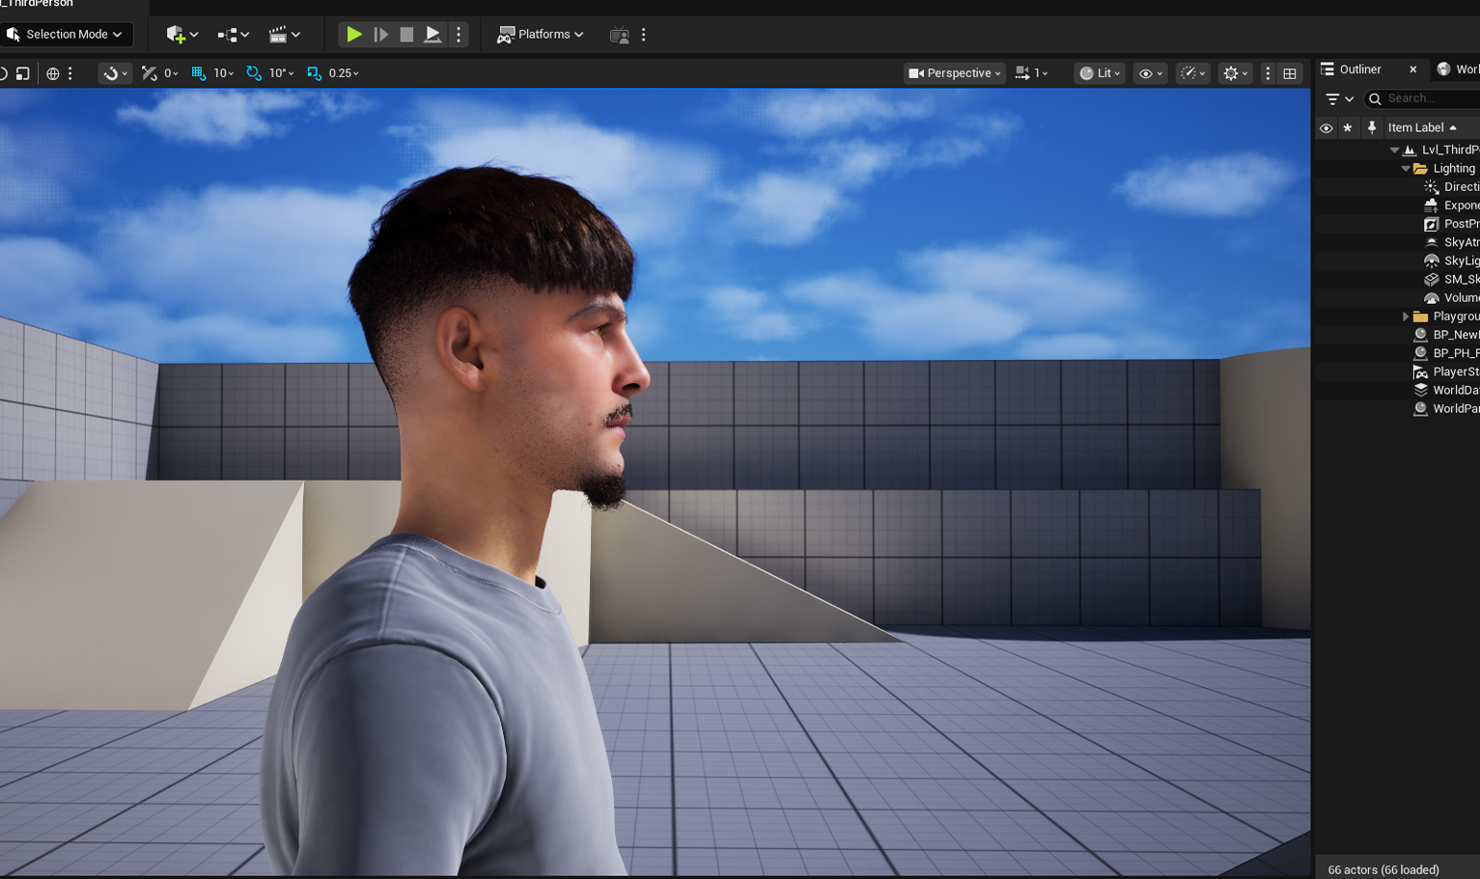
Task: Click the Outliner search field
Action: 1421,98
